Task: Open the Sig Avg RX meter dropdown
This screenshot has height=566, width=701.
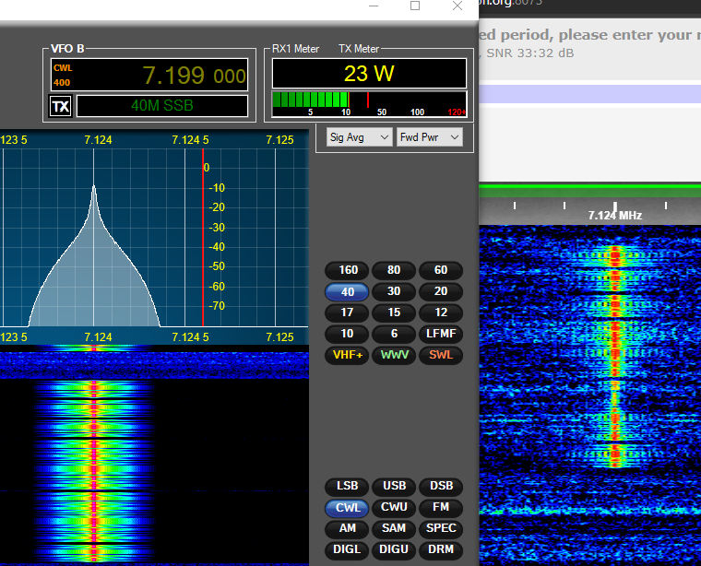Action: coord(359,137)
